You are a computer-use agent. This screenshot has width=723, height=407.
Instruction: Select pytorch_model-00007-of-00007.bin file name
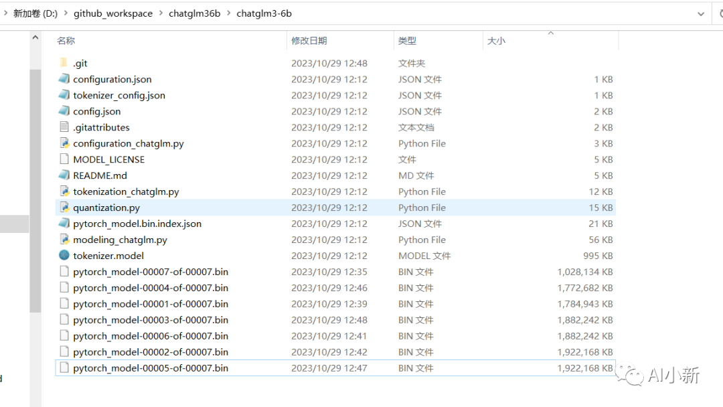pos(151,272)
